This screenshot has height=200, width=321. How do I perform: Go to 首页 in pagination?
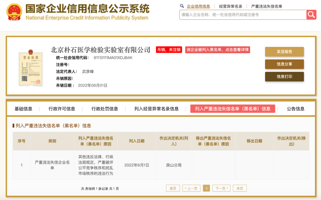pyautogui.click(x=173, y=188)
